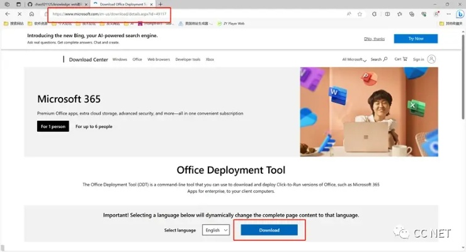Expand the All Microsoft menu
Viewport: 466px width, 252px height.
[x=355, y=59]
